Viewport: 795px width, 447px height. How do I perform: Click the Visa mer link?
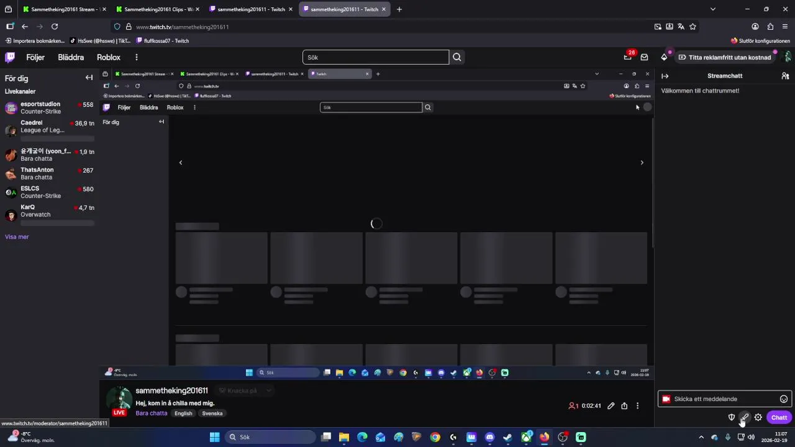(x=17, y=237)
